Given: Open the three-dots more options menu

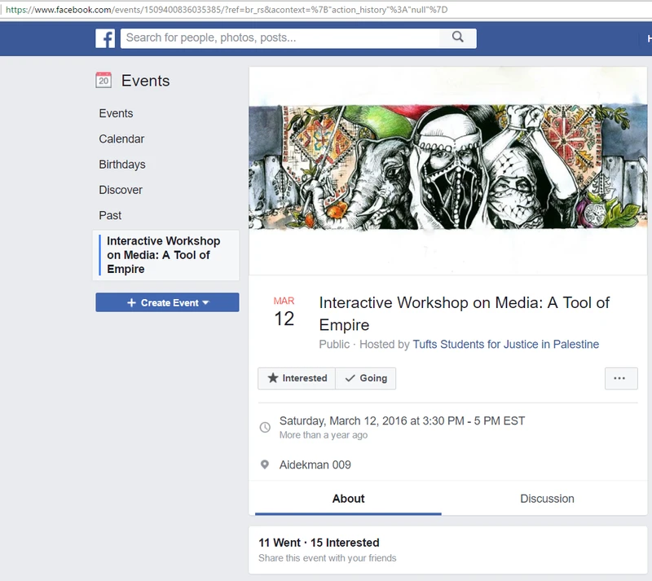Looking at the screenshot, I should tap(621, 378).
